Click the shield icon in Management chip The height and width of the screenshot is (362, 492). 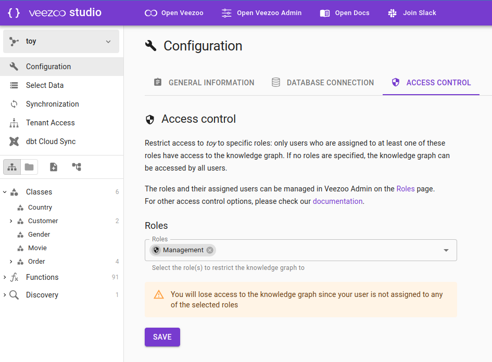coord(156,250)
